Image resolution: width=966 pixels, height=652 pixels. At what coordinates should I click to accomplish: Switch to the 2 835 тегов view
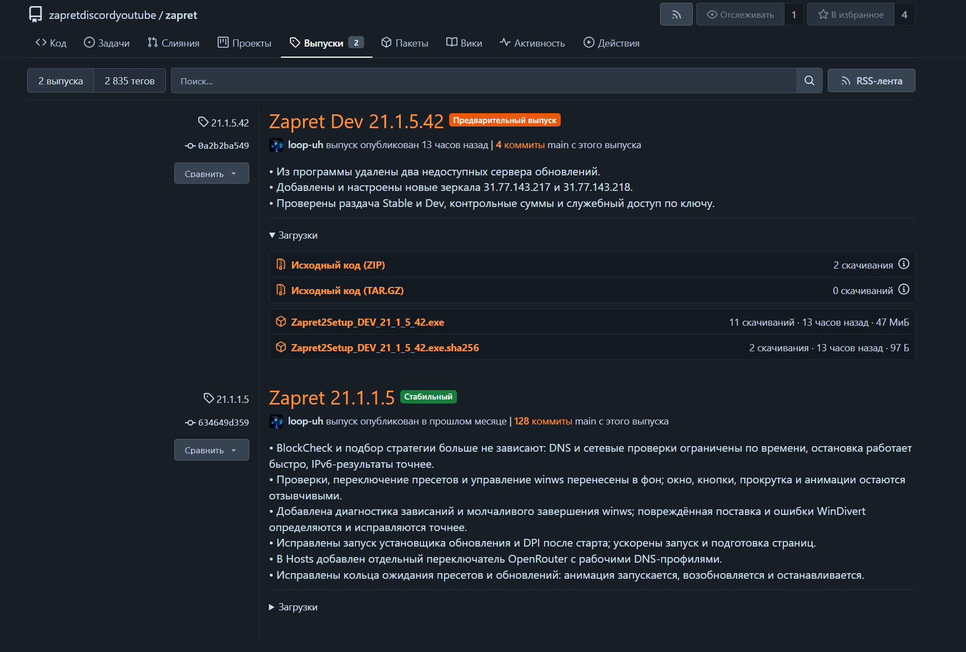(130, 80)
